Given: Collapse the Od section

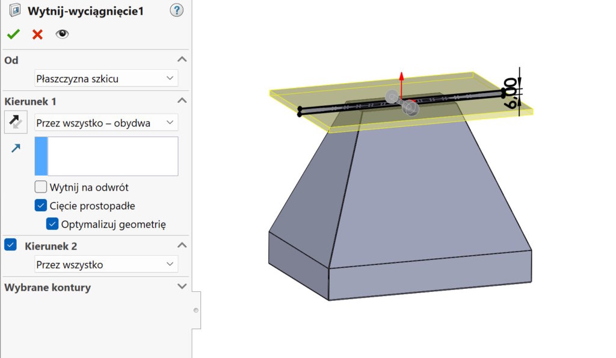Looking at the screenshot, I should pos(181,60).
